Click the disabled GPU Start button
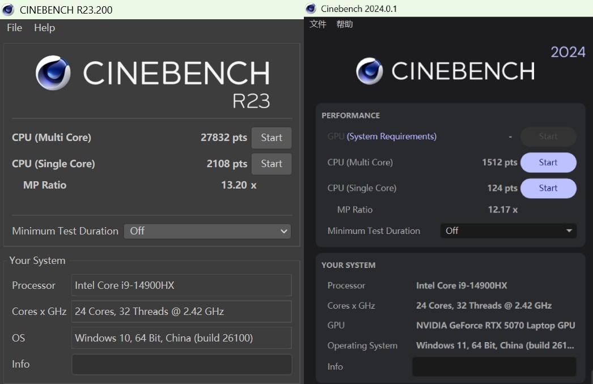The width and height of the screenshot is (593, 384). point(548,136)
